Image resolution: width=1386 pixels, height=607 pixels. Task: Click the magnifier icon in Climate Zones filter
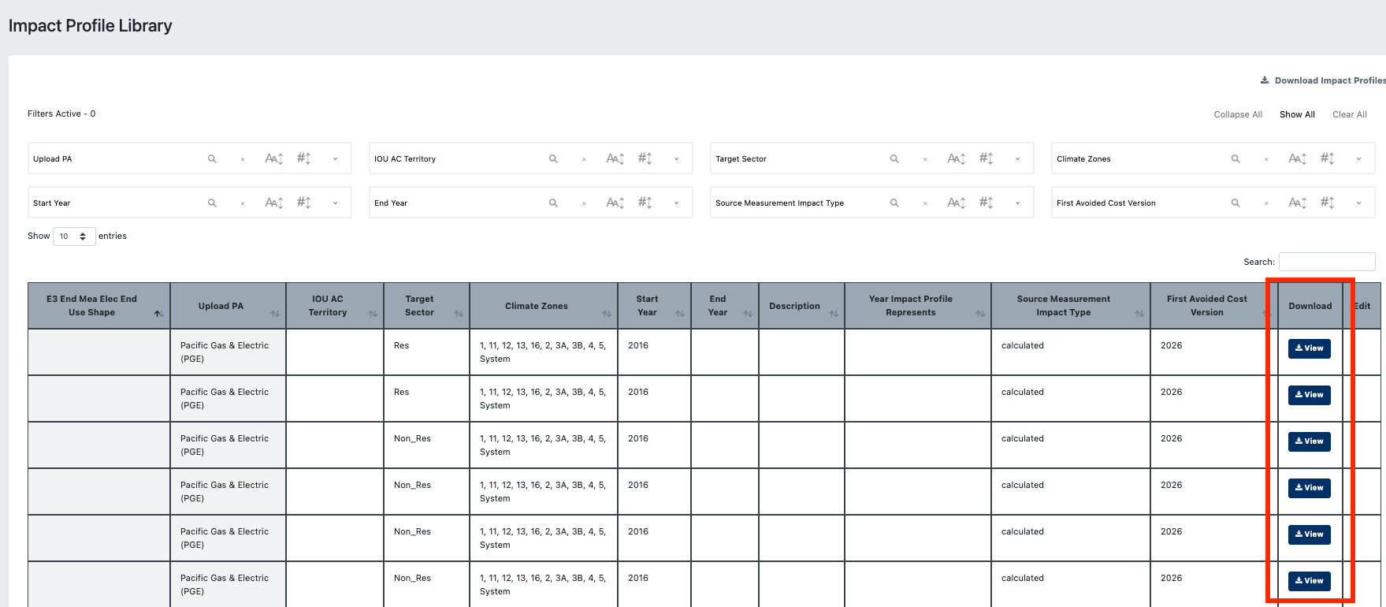1236,158
